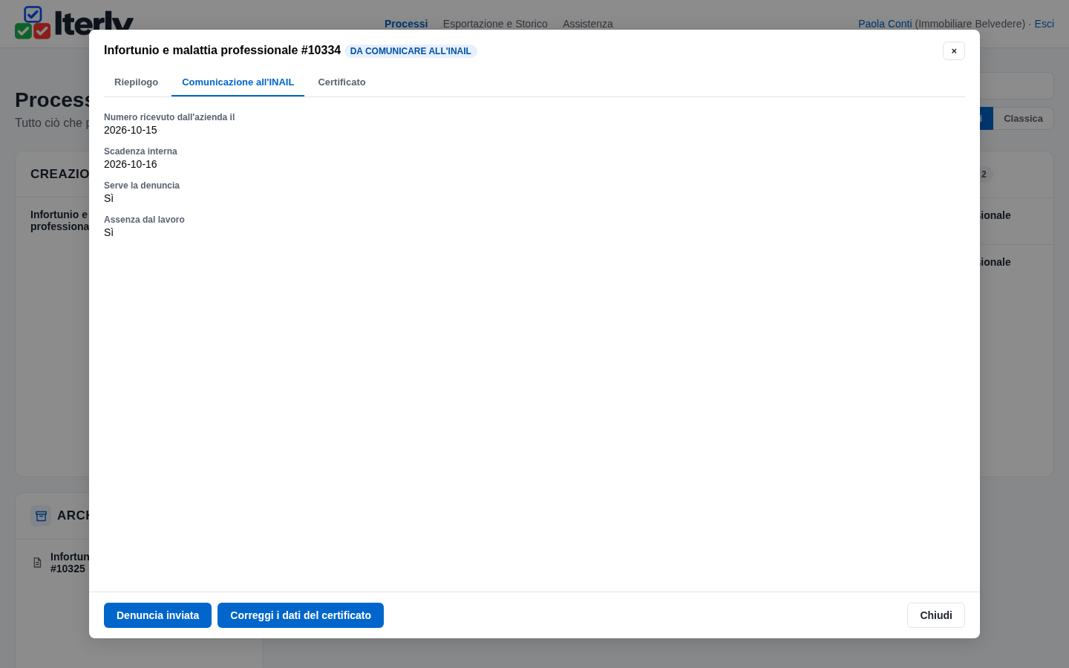
Task: Click the document icon beside #10325
Action: tap(38, 563)
